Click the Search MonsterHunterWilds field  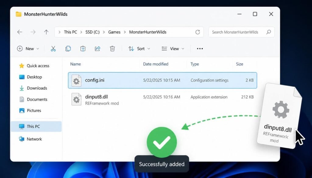click(x=241, y=32)
